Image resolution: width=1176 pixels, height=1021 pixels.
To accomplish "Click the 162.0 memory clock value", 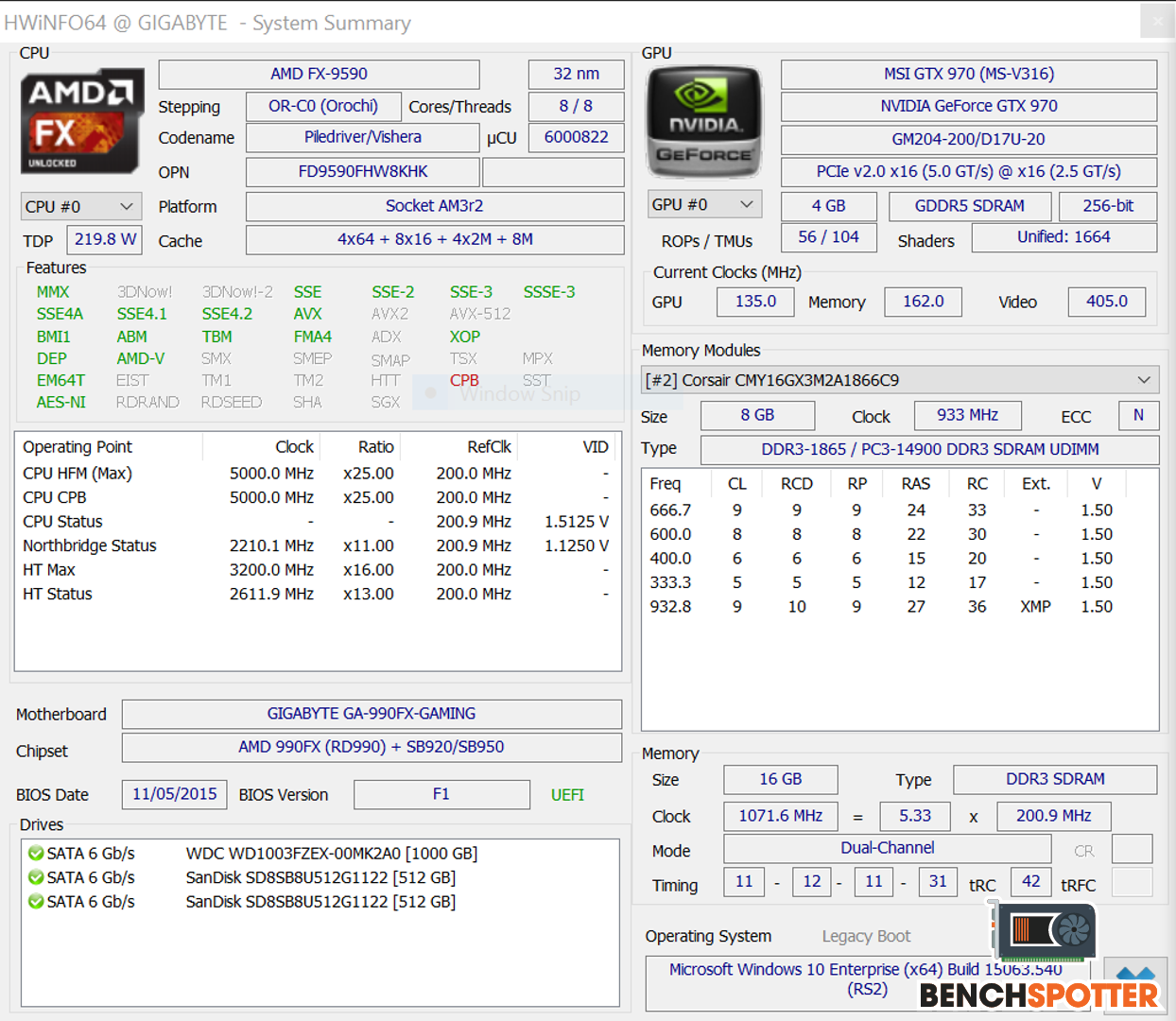I will point(923,302).
